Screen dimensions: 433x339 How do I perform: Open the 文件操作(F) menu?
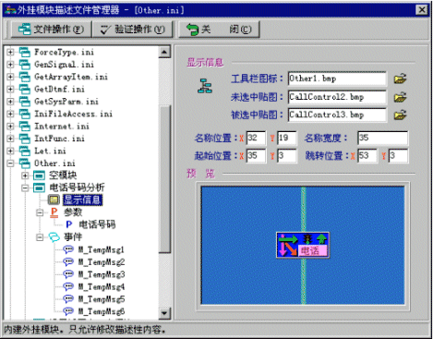[x=52, y=30]
